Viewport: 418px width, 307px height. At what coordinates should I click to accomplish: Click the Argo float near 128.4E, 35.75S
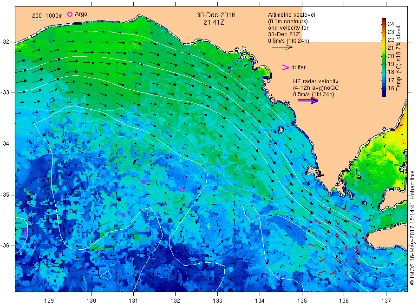click(26, 234)
